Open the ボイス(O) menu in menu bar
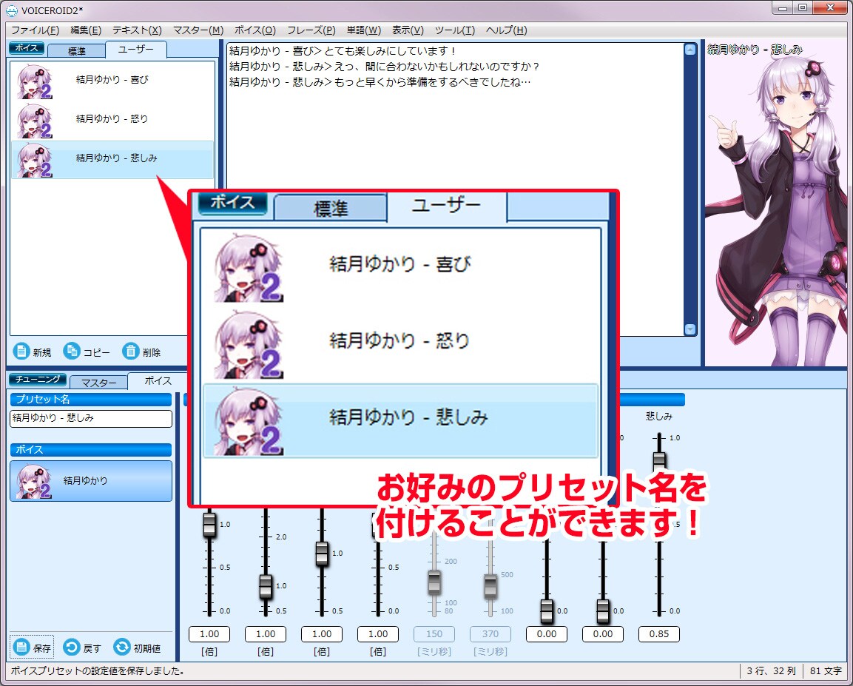Screen dimensions: 853x686 point(255,30)
